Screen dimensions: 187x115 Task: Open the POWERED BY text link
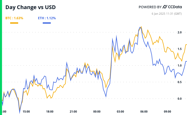tap(150, 7)
